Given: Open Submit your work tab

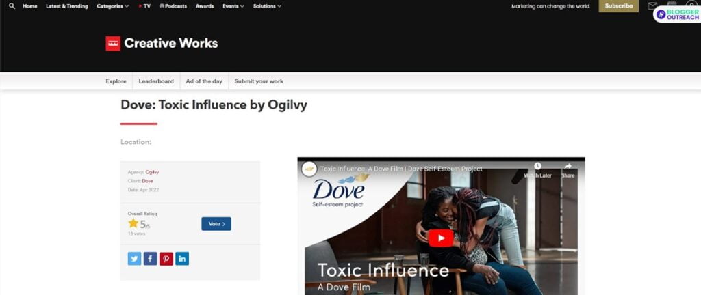Looking at the screenshot, I should [259, 81].
